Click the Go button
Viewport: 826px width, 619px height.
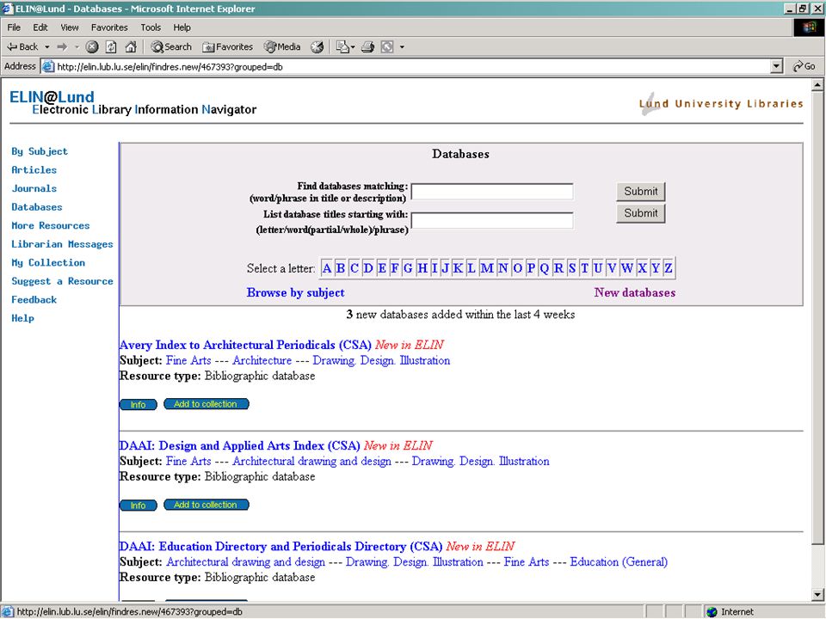point(804,66)
